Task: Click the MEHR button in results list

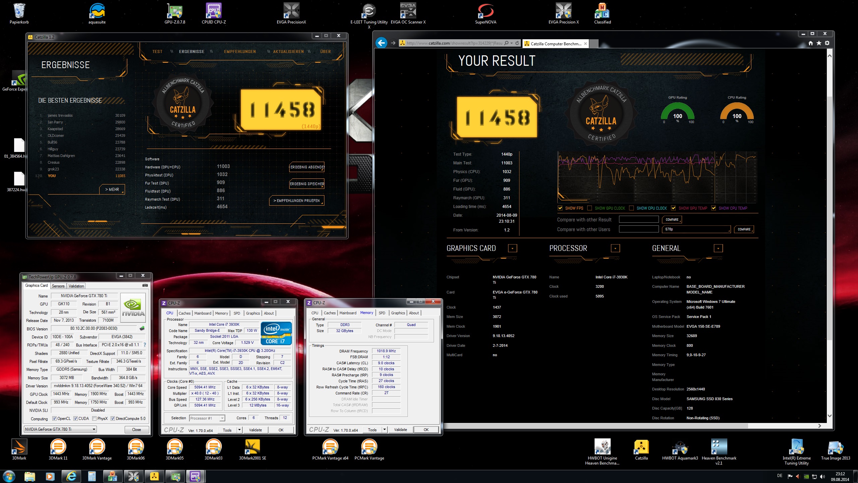Action: coord(112,190)
